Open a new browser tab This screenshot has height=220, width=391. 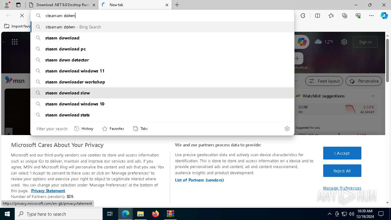177,5
